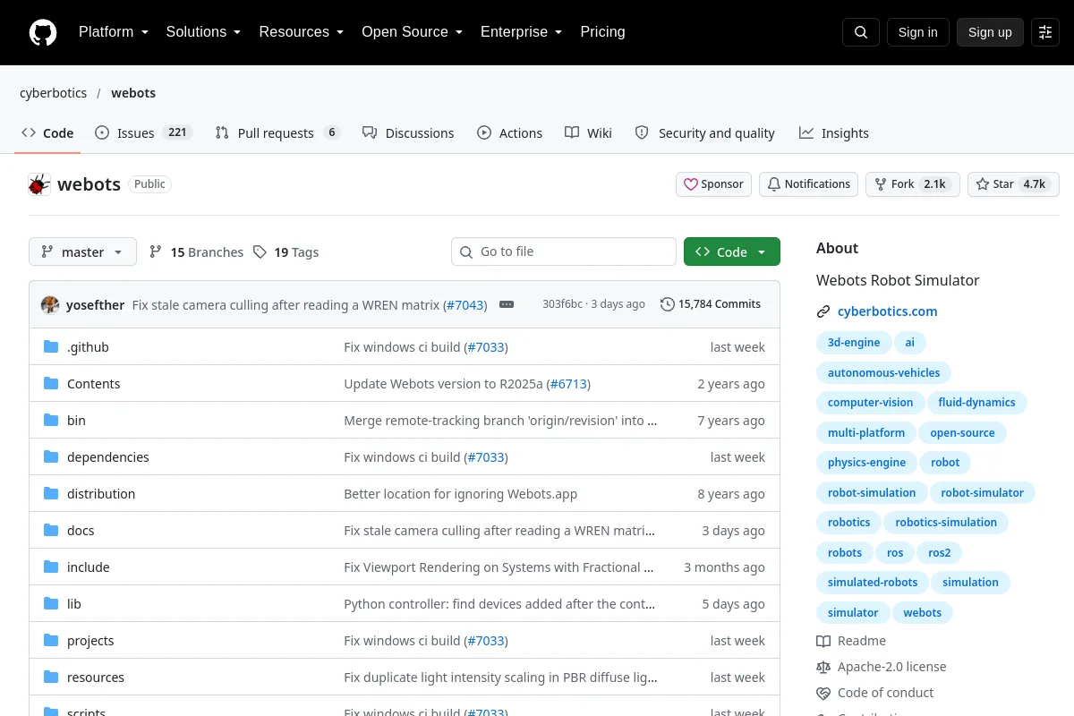Image resolution: width=1074 pixels, height=716 pixels.
Task: Click the Readme book icon
Action: coord(823,641)
